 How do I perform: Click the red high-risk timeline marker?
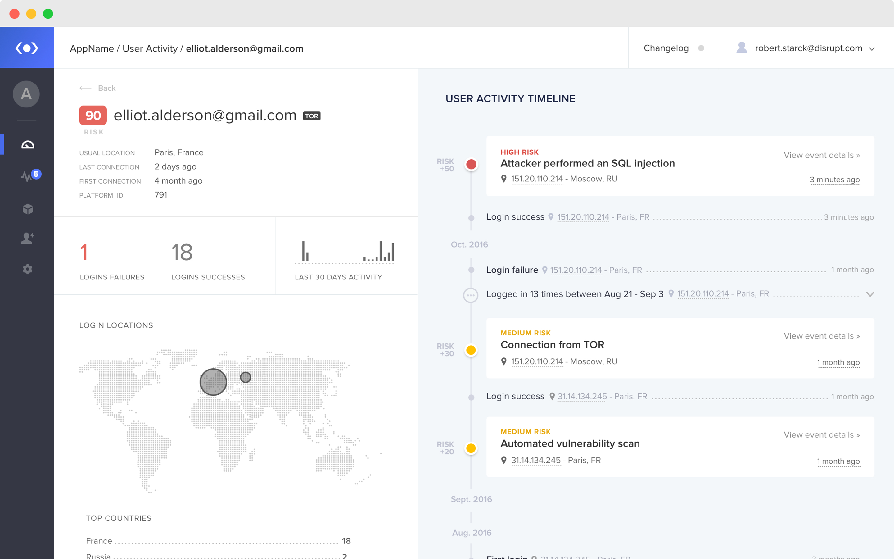(471, 165)
